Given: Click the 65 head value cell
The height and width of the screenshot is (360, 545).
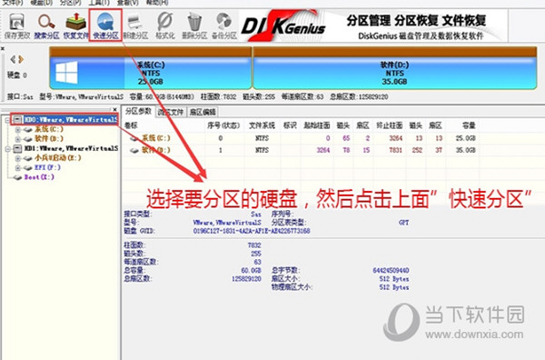Looking at the screenshot, I should click(x=346, y=138).
